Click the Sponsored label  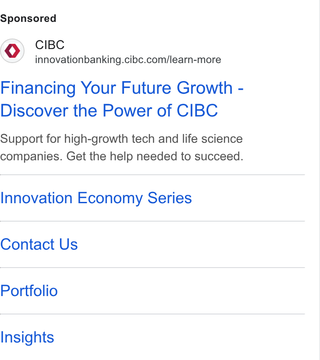click(28, 18)
